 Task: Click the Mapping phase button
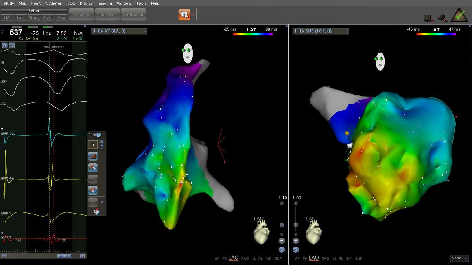81,15
